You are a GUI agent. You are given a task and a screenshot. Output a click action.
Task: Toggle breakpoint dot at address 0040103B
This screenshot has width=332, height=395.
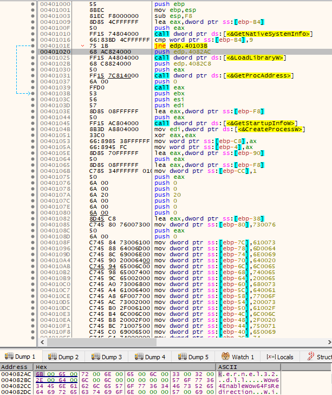32,93
